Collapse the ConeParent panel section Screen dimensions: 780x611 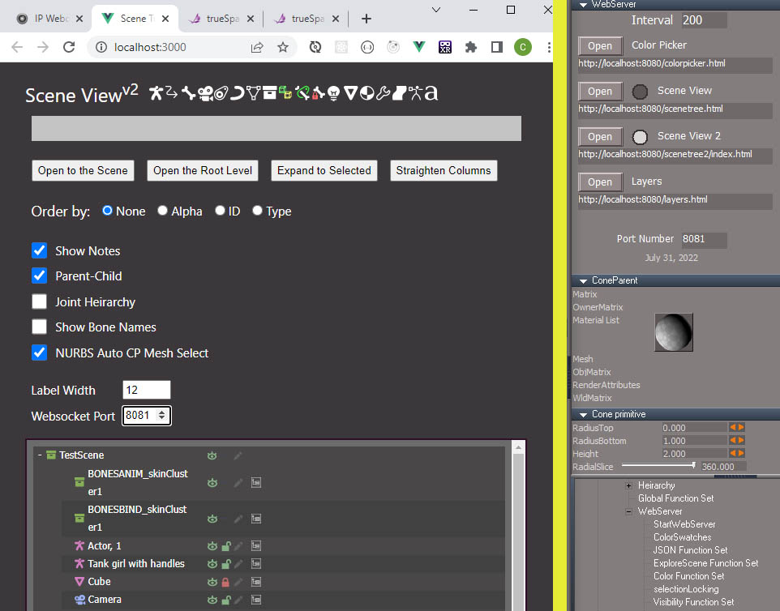[583, 281]
